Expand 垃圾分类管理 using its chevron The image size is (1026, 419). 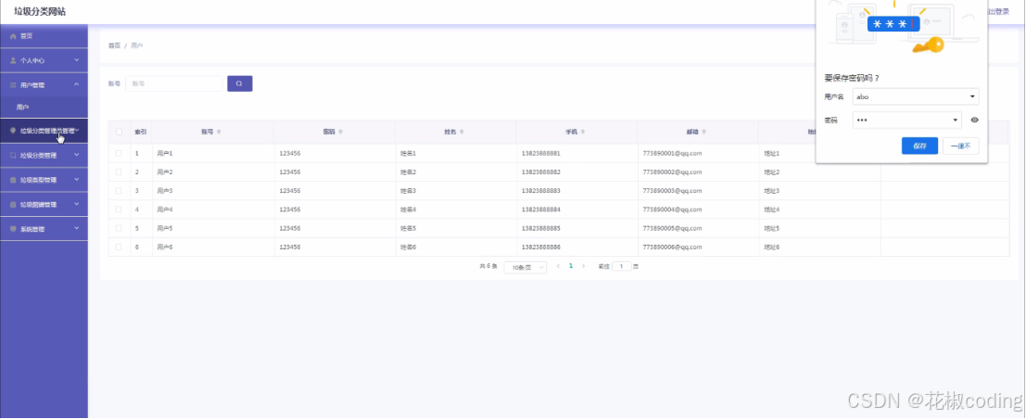(x=77, y=155)
